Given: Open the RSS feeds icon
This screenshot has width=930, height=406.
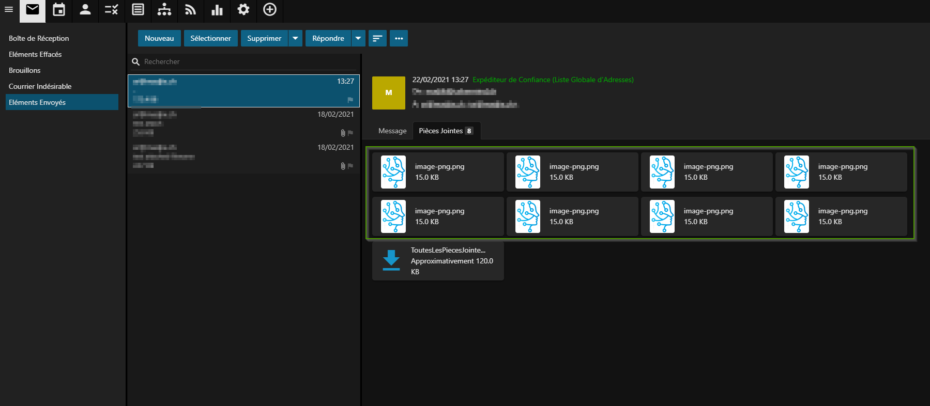Looking at the screenshot, I should [x=190, y=10].
